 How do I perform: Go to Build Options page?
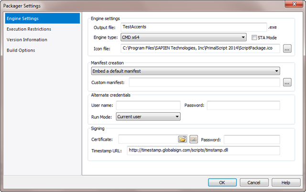pyautogui.click(x=21, y=50)
